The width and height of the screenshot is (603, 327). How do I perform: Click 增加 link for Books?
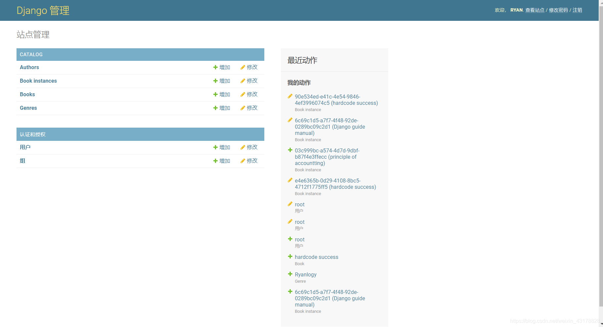[225, 94]
